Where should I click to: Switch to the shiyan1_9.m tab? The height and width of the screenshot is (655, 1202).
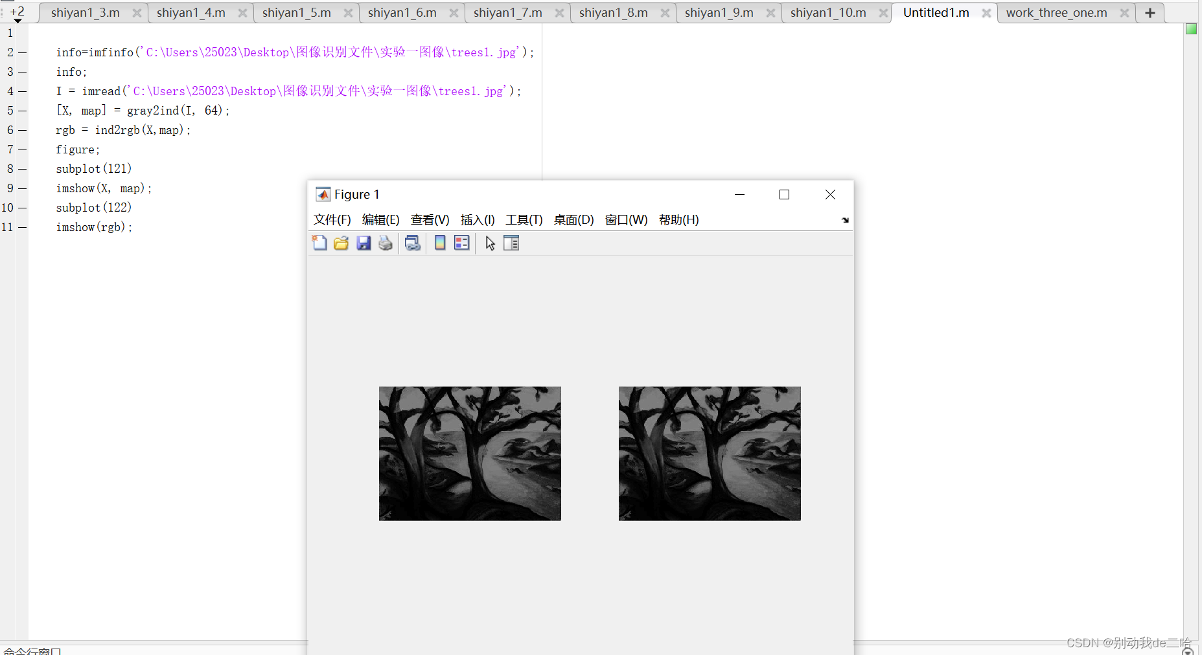pyautogui.click(x=719, y=13)
